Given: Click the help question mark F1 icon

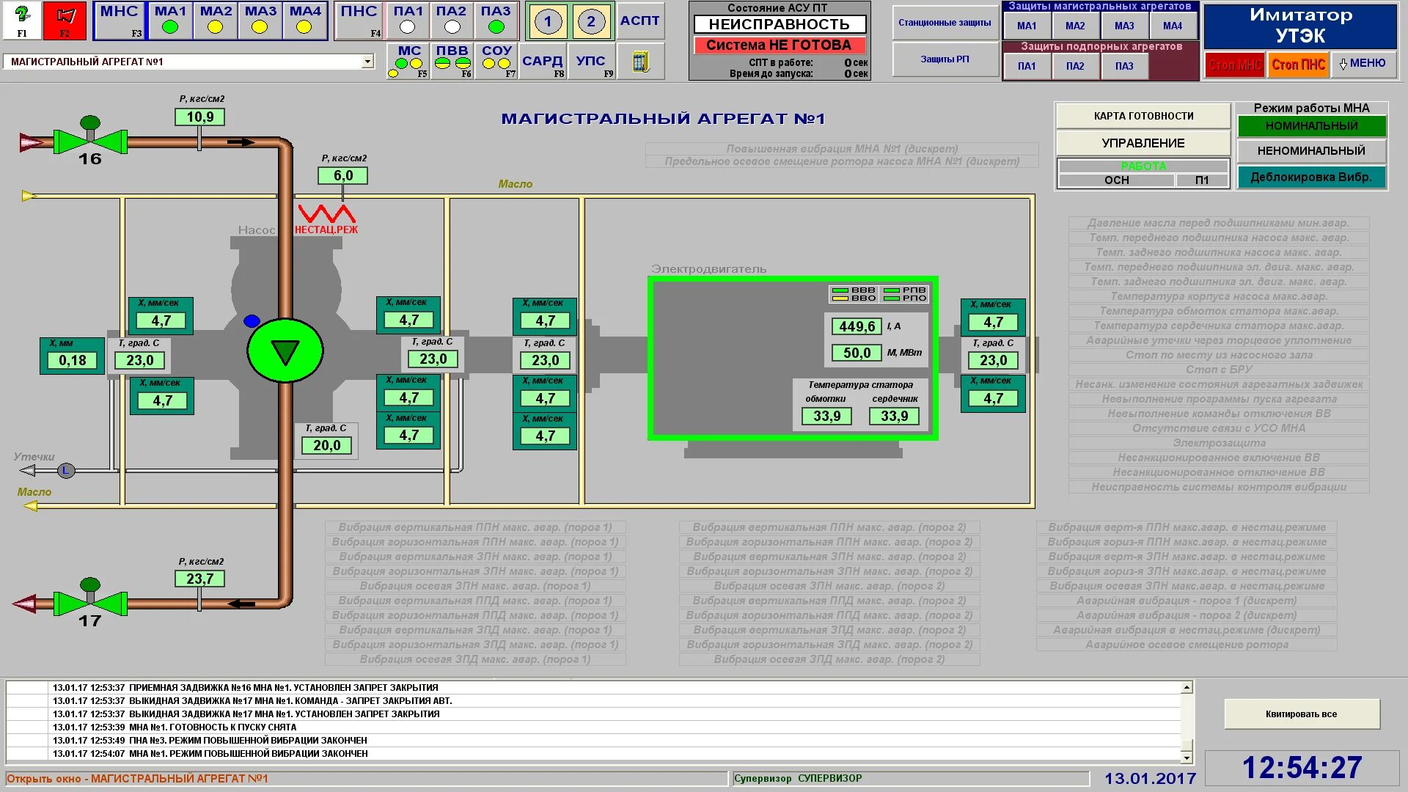Looking at the screenshot, I should tap(22, 20).
